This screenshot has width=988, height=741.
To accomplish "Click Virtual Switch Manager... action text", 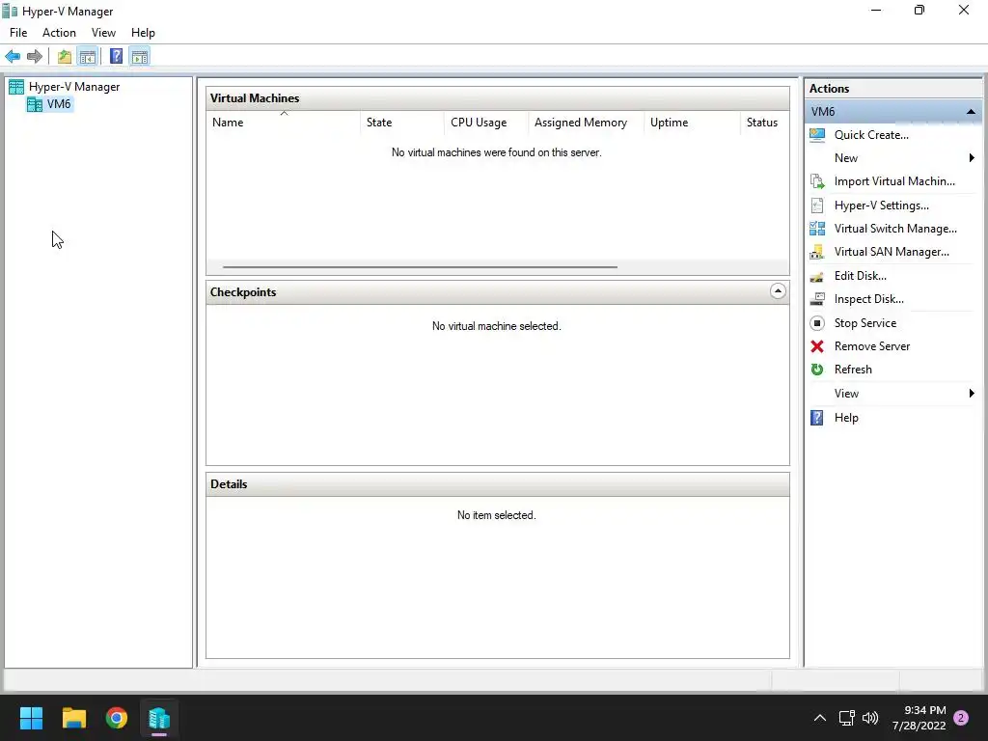I will [895, 229].
